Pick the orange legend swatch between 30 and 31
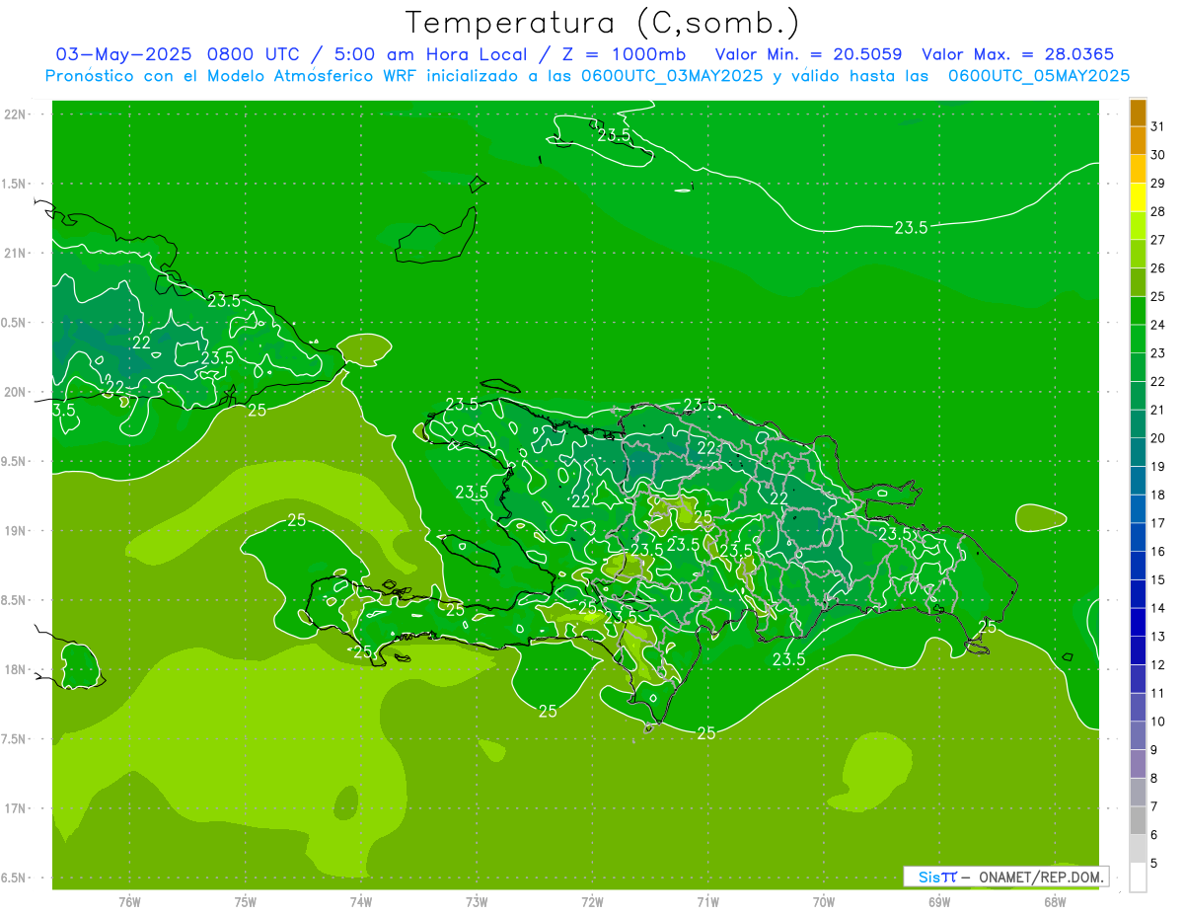The width and height of the screenshot is (1184, 915). 1138,141
